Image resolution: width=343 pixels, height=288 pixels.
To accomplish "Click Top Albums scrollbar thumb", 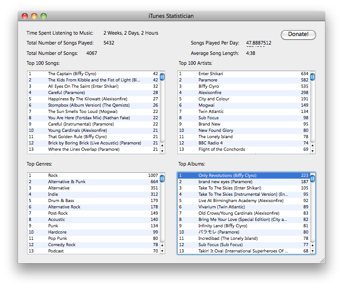I will [x=312, y=179].
